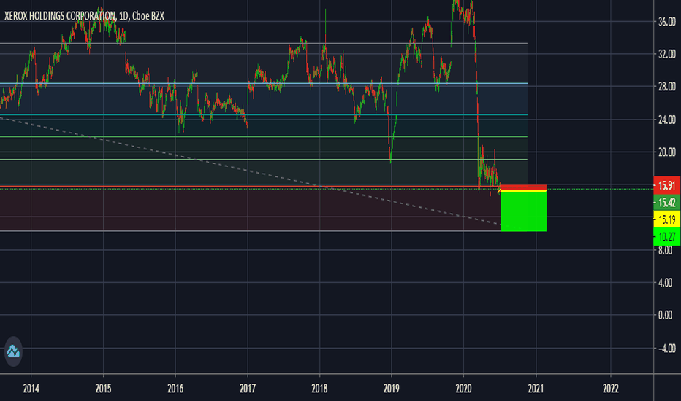Select the yellow 15.19 price label

point(666,219)
